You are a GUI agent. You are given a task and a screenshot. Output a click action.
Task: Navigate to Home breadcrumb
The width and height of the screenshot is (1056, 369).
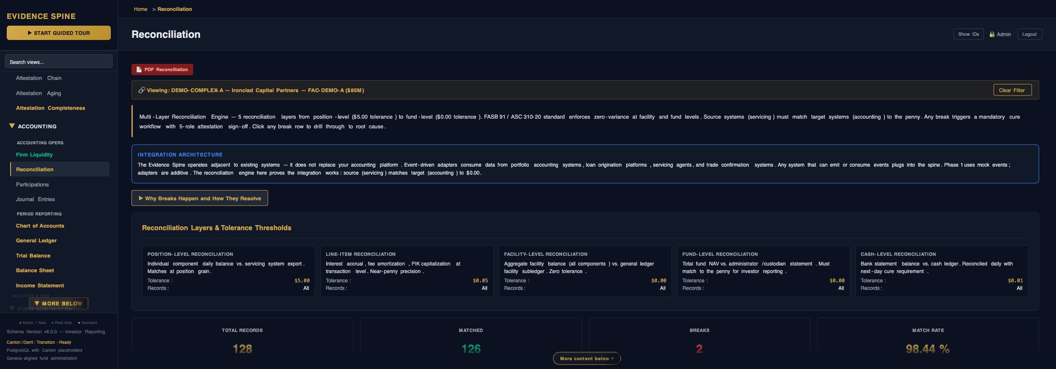pos(141,9)
